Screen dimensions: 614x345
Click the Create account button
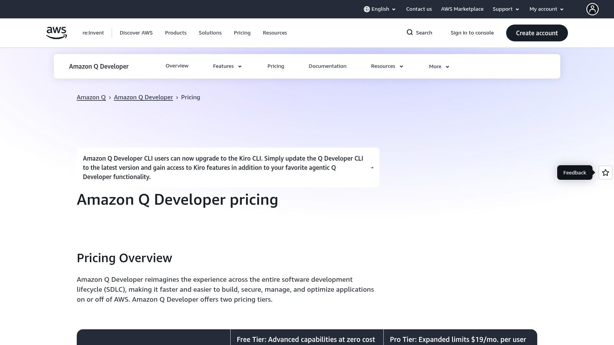point(537,33)
